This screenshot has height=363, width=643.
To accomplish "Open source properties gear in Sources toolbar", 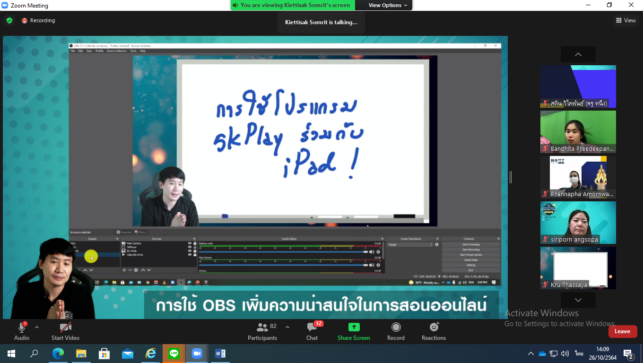I will coord(136,270).
